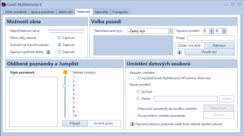
Task: Enable Zapnout grafické efekty checkbox
Action: (x=59, y=52)
